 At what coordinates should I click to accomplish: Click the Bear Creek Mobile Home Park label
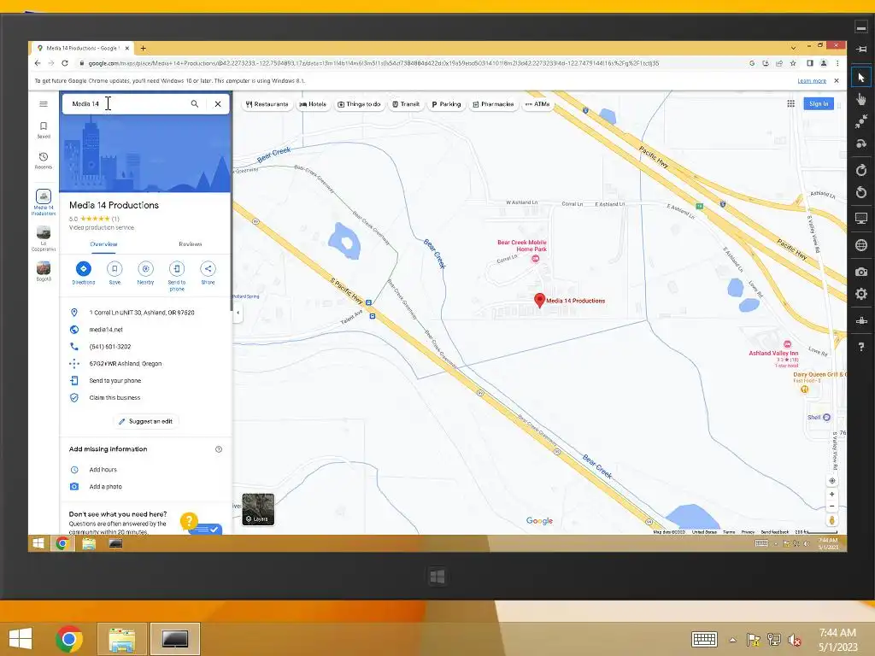[x=522, y=246]
